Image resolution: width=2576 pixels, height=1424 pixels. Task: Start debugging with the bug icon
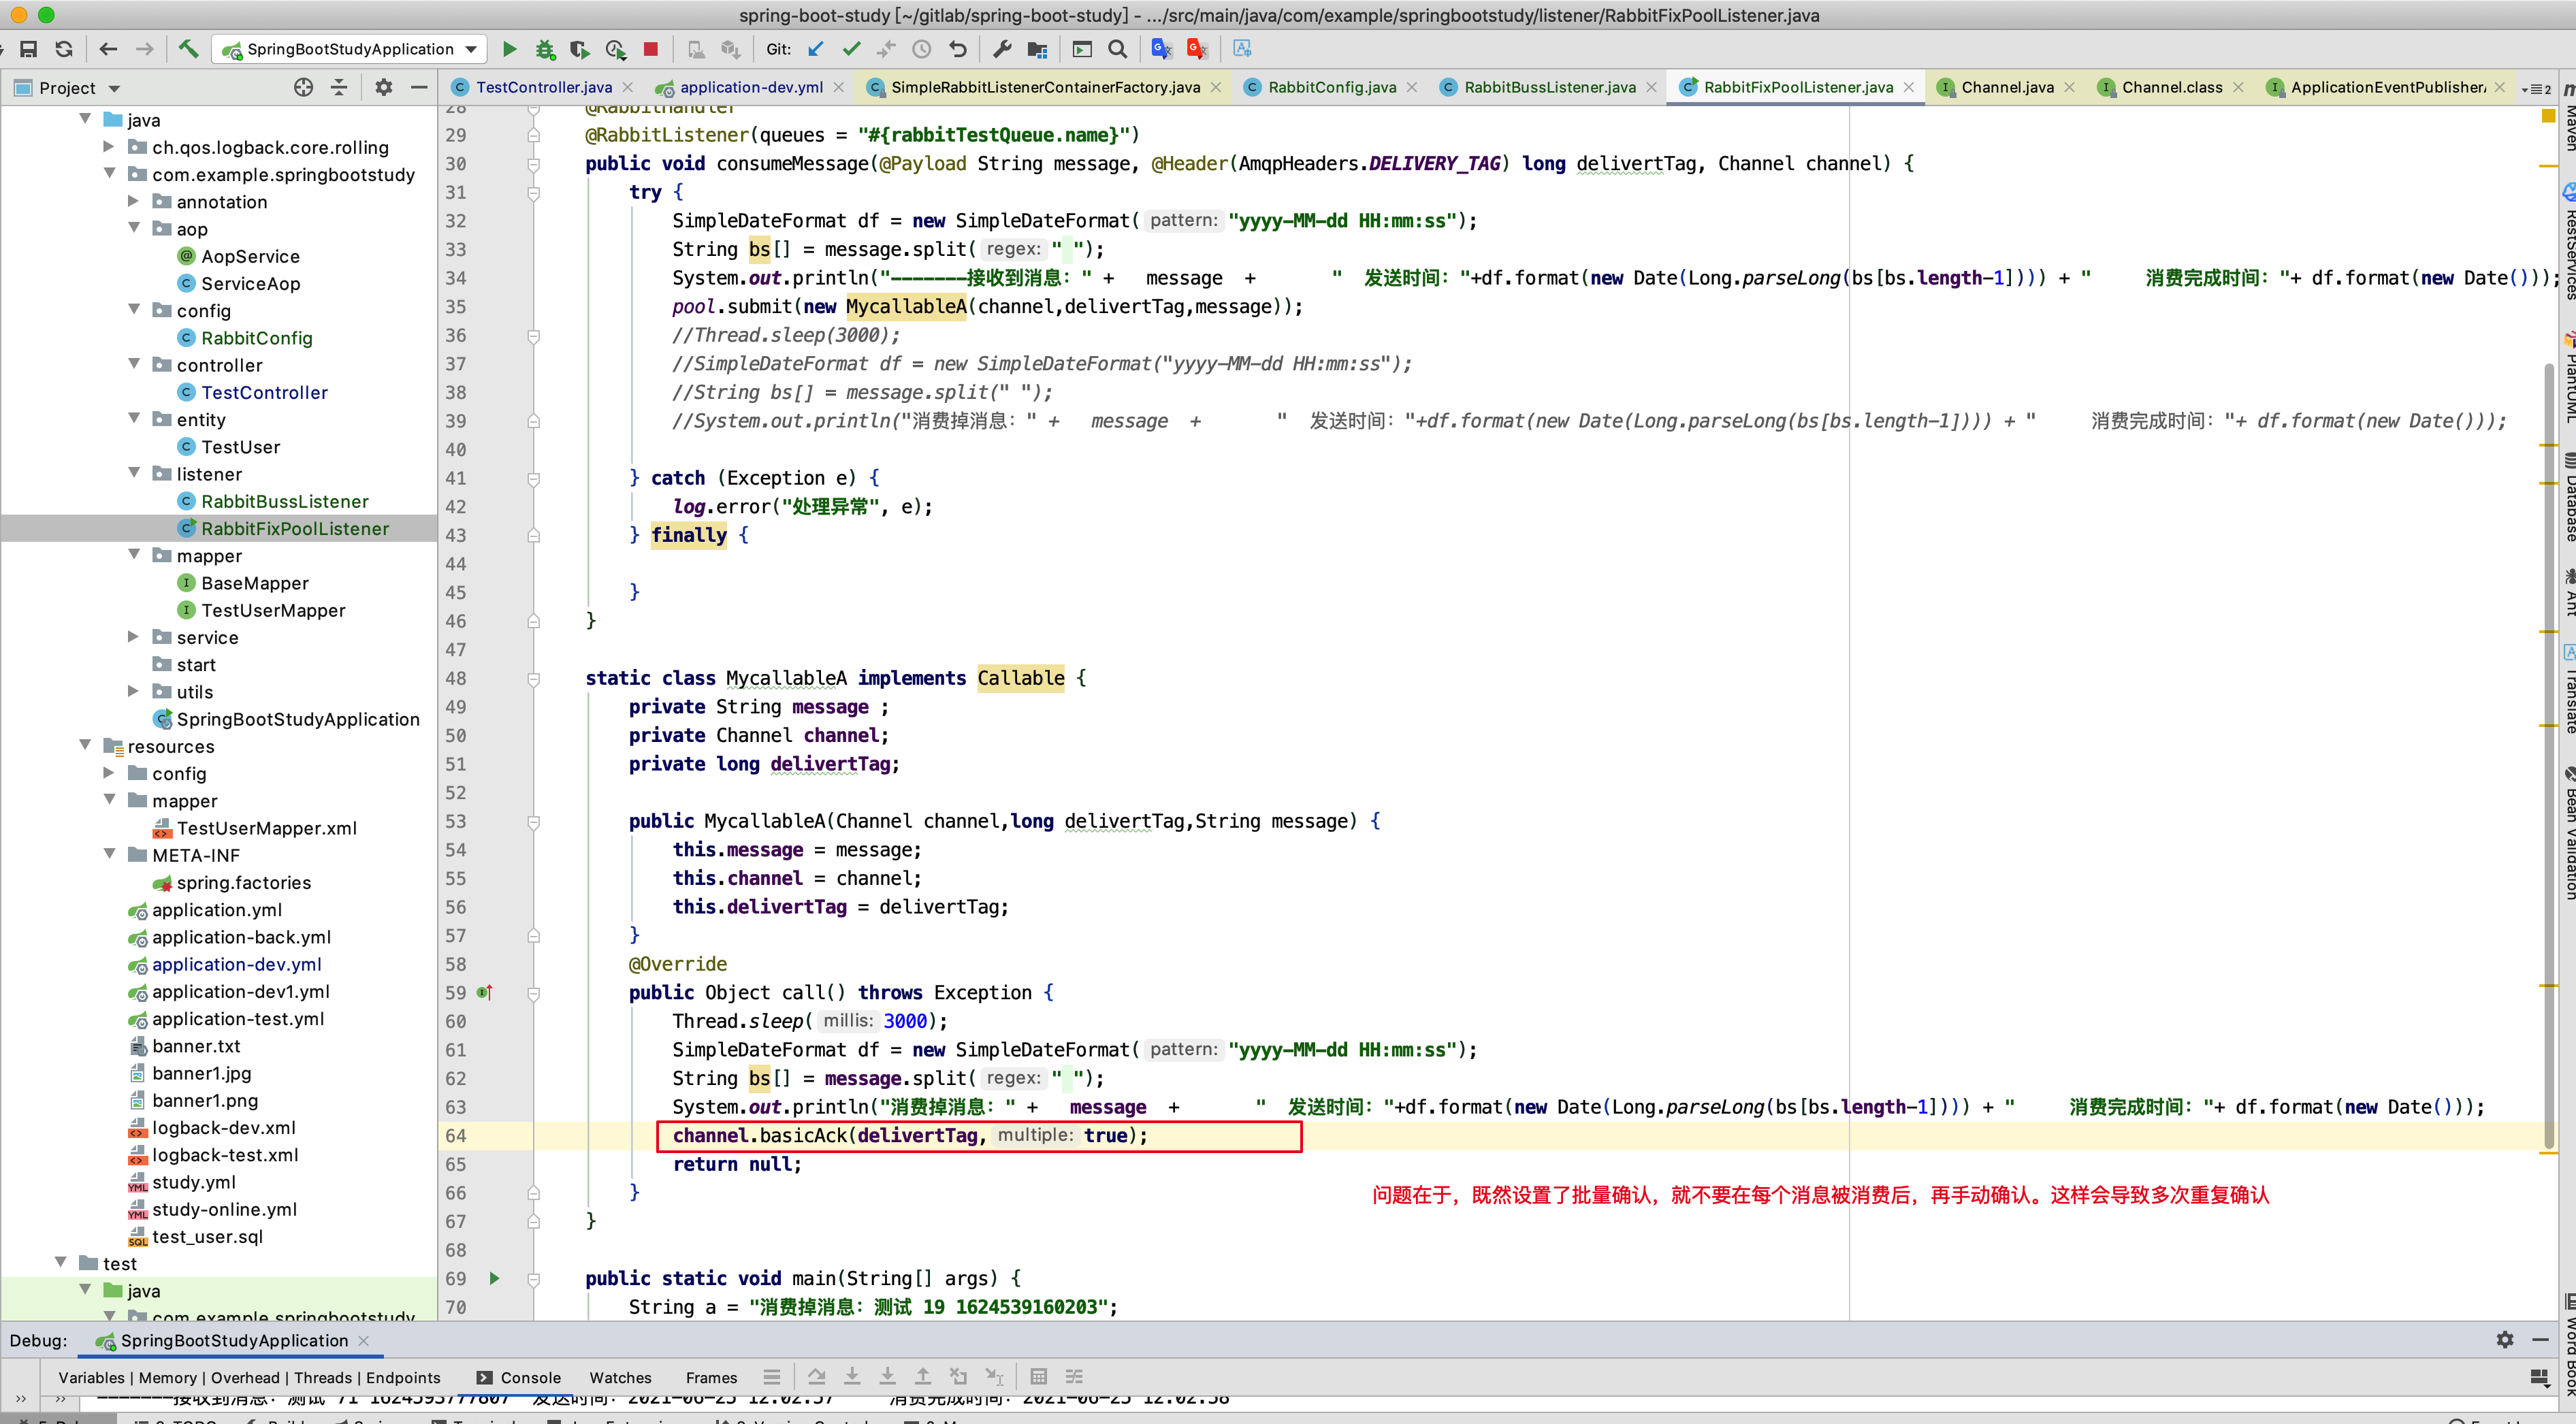click(x=545, y=49)
